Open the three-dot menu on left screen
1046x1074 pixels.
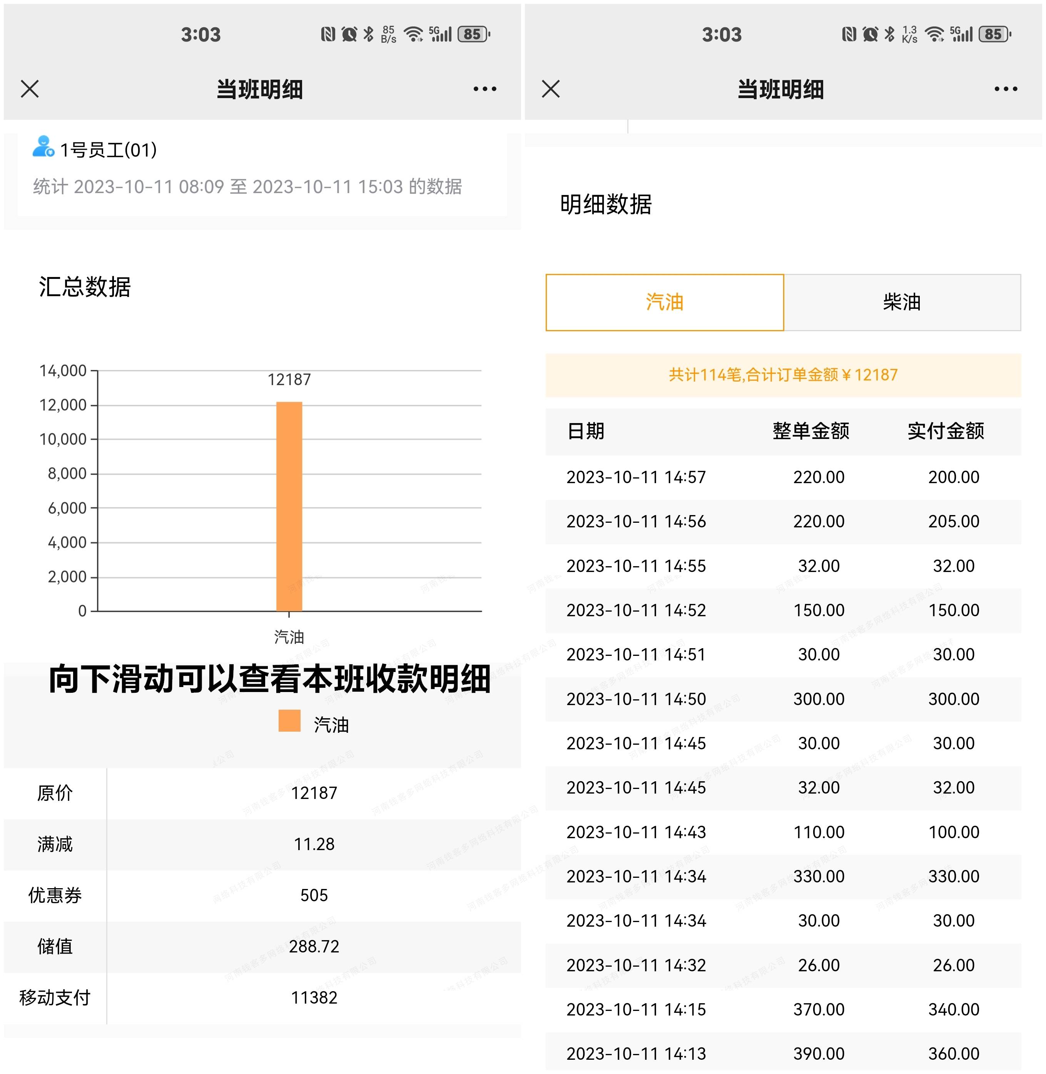tap(485, 89)
